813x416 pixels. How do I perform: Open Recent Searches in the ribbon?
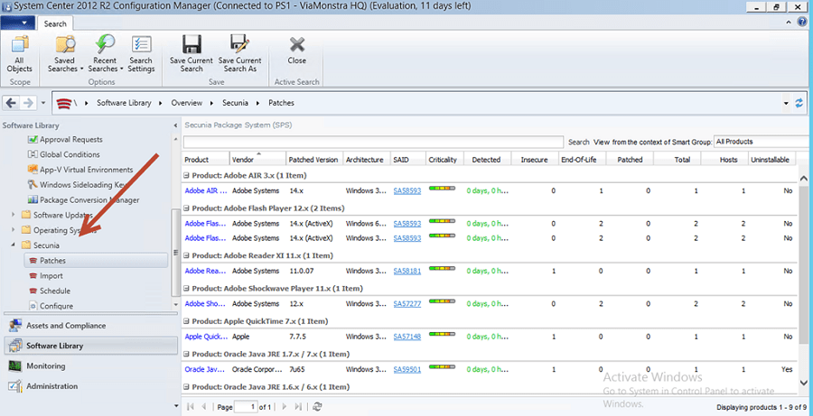tap(104, 54)
